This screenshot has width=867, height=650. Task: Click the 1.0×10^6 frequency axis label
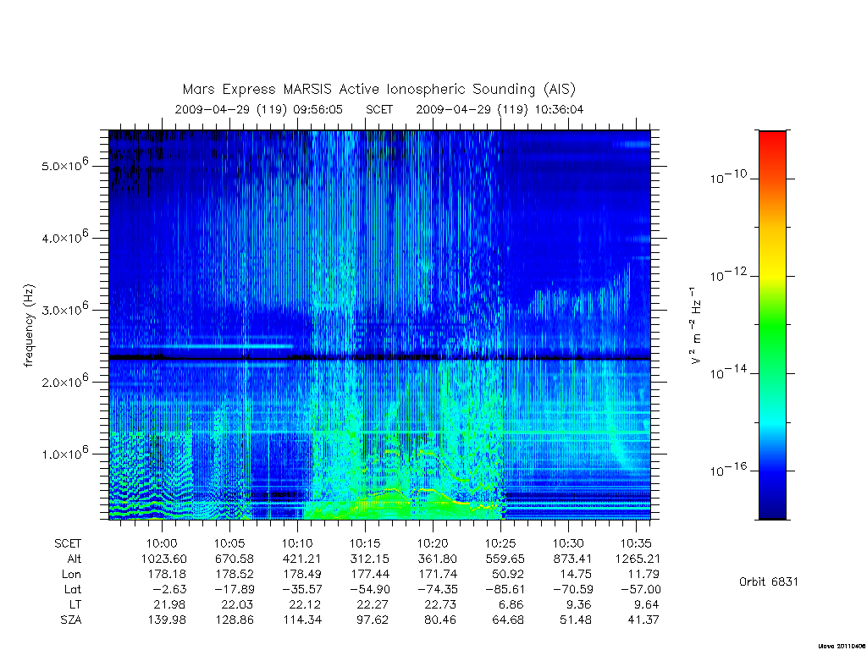(64, 453)
